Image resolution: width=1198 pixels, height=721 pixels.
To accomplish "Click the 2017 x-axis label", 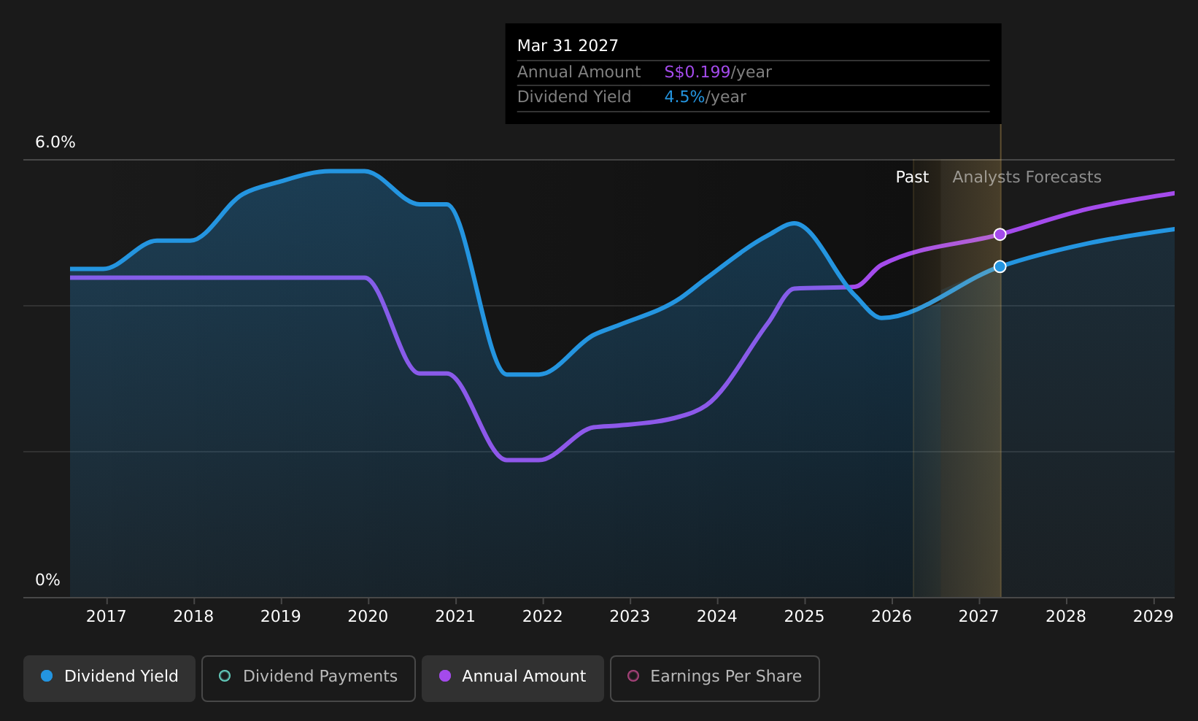I will (107, 617).
